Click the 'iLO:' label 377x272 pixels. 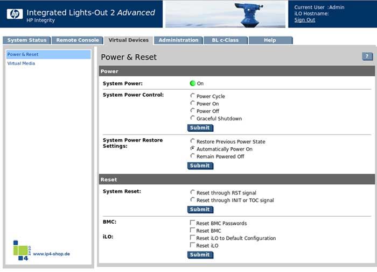(x=108, y=237)
